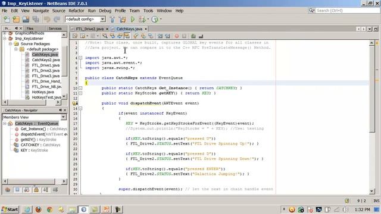This screenshot has width=381, height=214.
Task: Click the Debug Main Project icon
Action: 142,19
